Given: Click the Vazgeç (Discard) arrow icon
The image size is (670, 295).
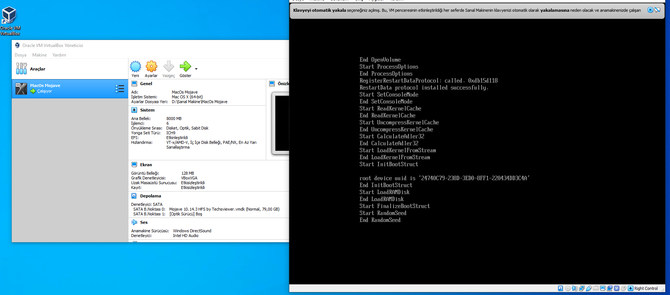Looking at the screenshot, I should (x=169, y=66).
